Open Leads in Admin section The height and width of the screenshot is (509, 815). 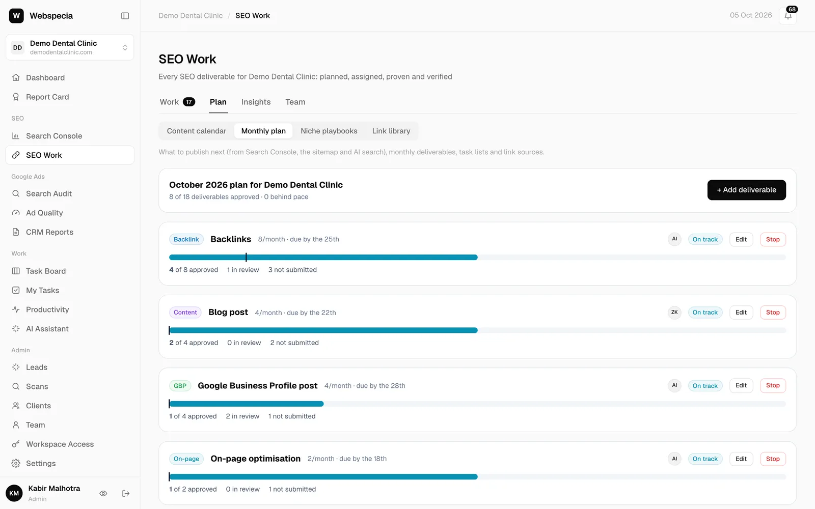pyautogui.click(x=70, y=367)
